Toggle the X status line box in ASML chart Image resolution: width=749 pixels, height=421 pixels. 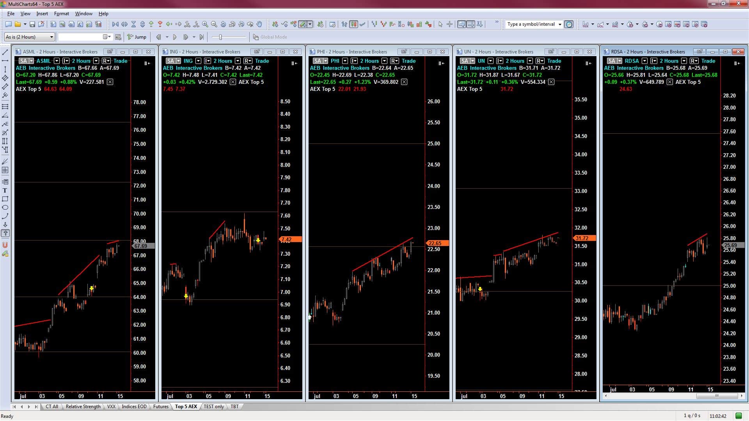(110, 82)
